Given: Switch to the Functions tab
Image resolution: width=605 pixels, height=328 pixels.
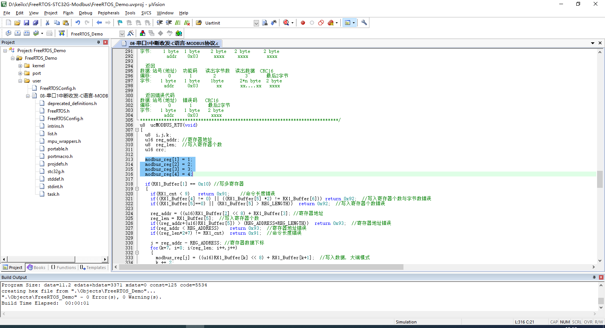Looking at the screenshot, I should [x=63, y=267].
